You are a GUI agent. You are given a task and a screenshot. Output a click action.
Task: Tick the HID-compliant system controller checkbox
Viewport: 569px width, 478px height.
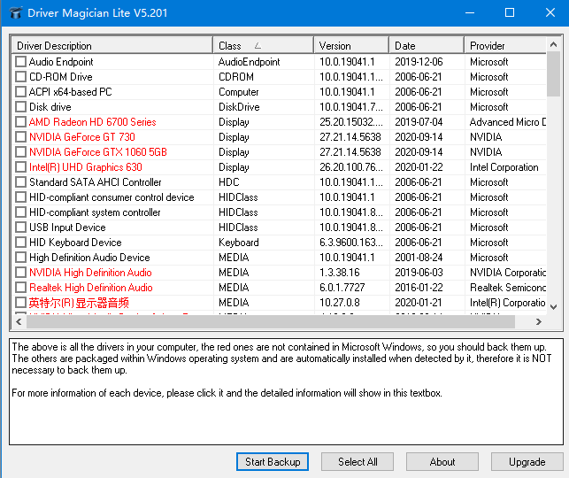coord(20,212)
